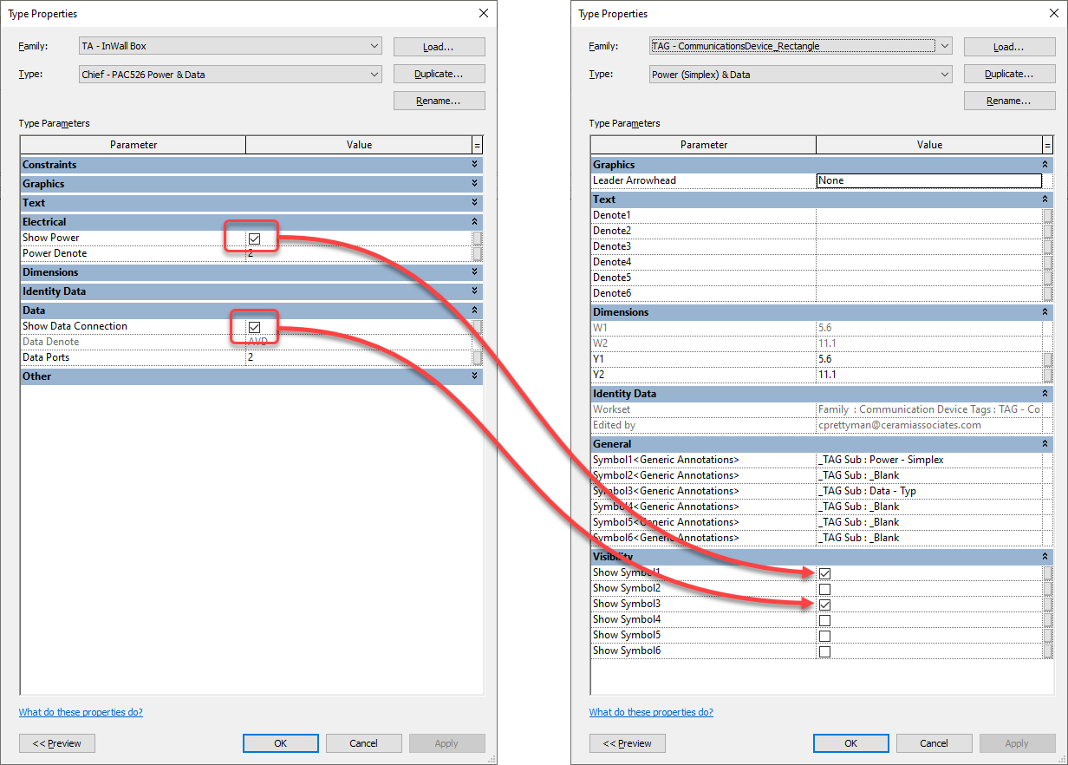Expand the Other parameter group
The image size is (1068, 765).
point(474,376)
